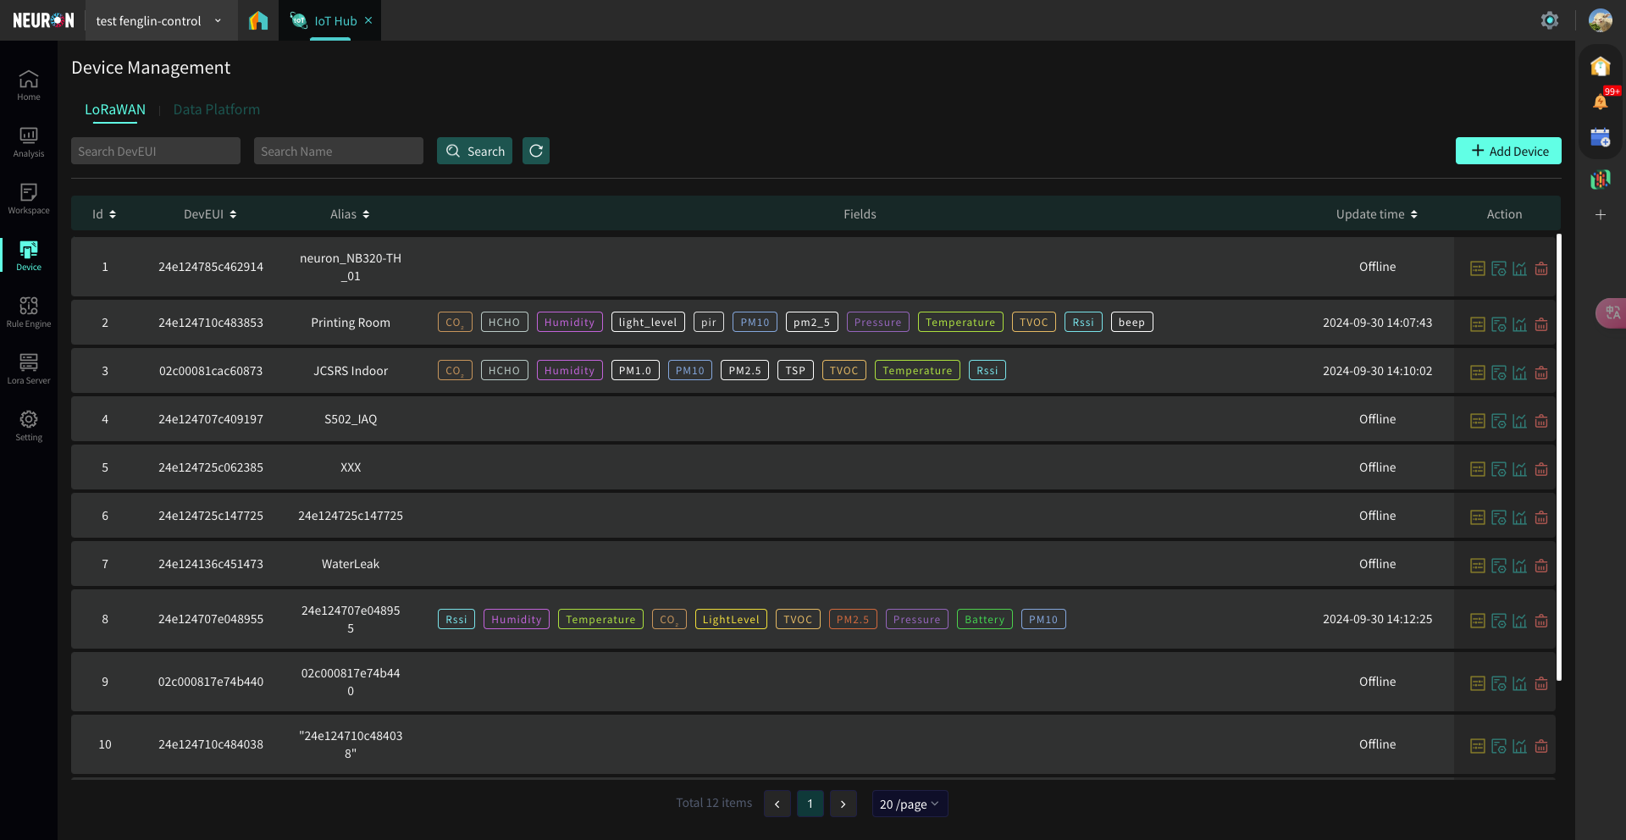Open the 20 /page size dropdown
The height and width of the screenshot is (840, 1626).
(x=910, y=804)
